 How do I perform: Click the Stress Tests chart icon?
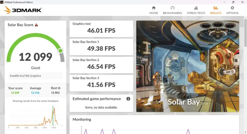tap(196, 8)
